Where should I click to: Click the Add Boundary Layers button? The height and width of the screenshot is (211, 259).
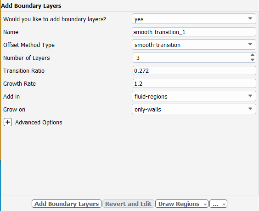pyautogui.click(x=67, y=204)
